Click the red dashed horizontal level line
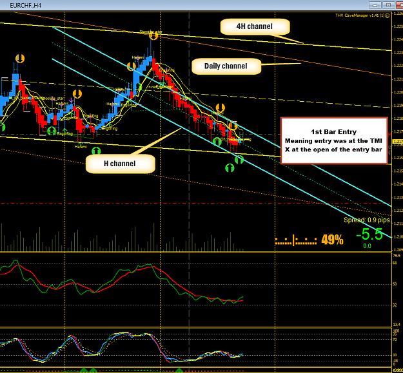403x373 pixels. (x=195, y=204)
